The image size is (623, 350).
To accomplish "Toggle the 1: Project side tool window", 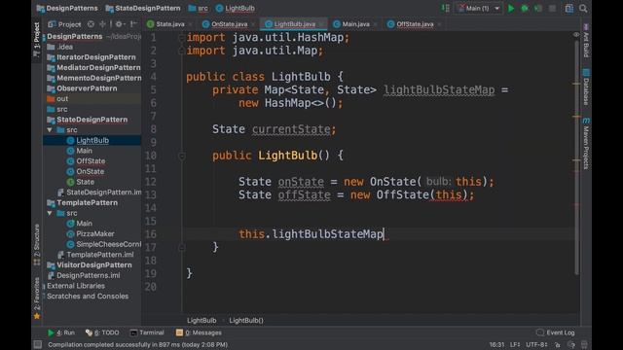I will pos(37,39).
